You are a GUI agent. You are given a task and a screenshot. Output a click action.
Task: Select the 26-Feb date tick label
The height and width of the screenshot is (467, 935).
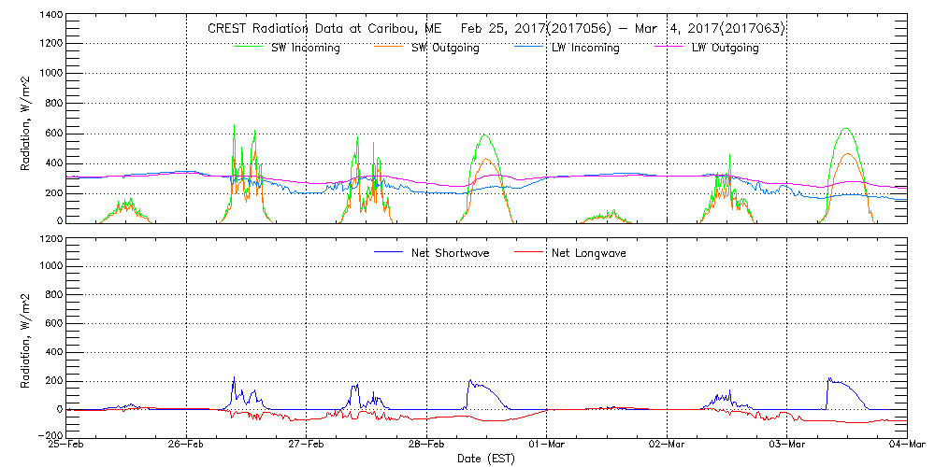[x=187, y=444]
